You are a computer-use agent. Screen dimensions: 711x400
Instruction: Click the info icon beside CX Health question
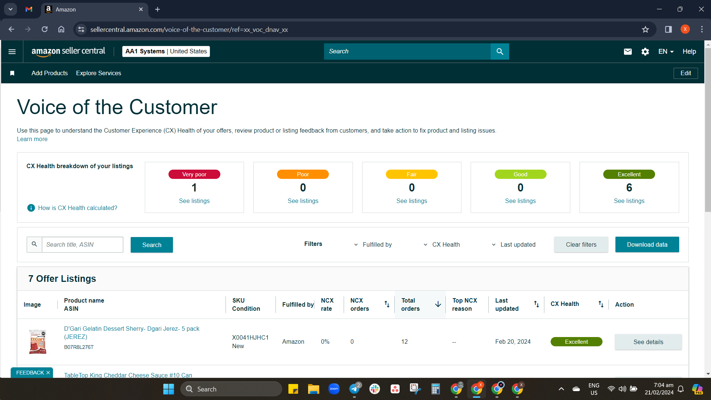(x=31, y=208)
